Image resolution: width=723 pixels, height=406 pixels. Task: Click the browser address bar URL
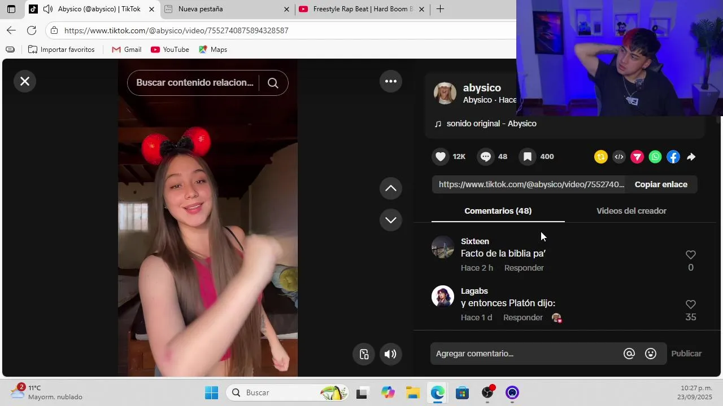[x=176, y=30]
